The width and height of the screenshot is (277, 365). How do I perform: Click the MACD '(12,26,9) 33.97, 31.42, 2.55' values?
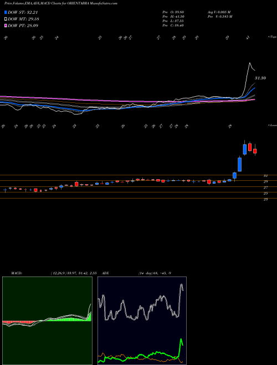74,273
